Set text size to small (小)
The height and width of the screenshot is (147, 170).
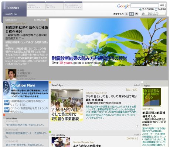(126, 14)
